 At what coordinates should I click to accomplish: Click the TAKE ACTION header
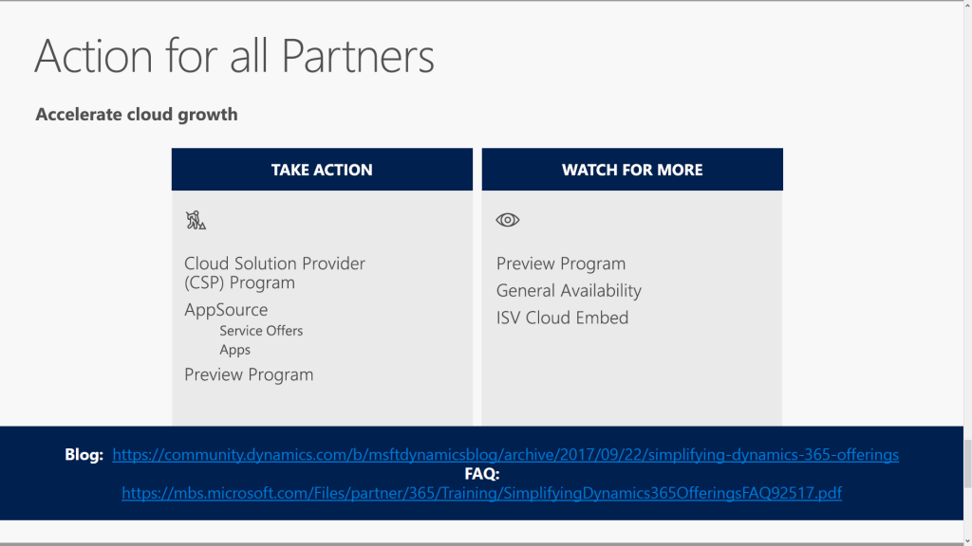[322, 170]
